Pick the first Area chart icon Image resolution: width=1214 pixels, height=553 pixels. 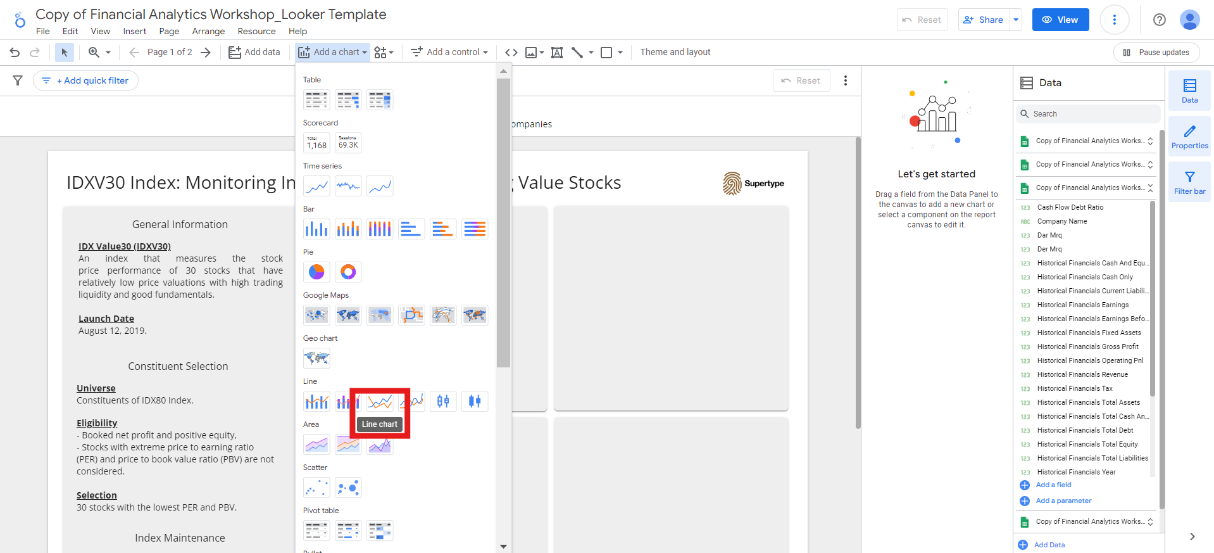(x=316, y=445)
